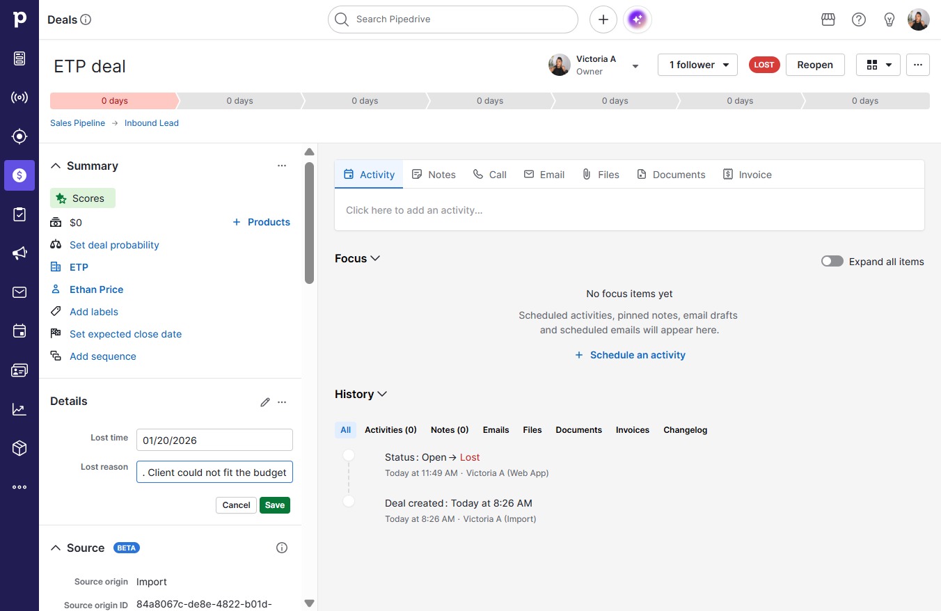
Task: Switch to the Activity tab
Action: [369, 175]
